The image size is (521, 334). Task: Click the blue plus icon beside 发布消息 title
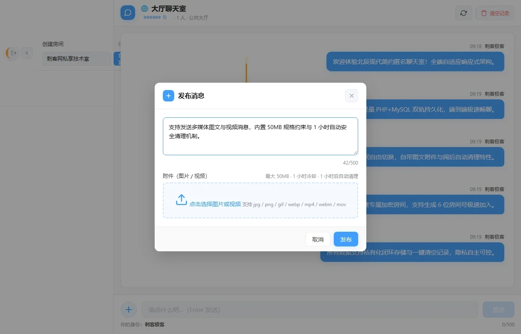(169, 96)
